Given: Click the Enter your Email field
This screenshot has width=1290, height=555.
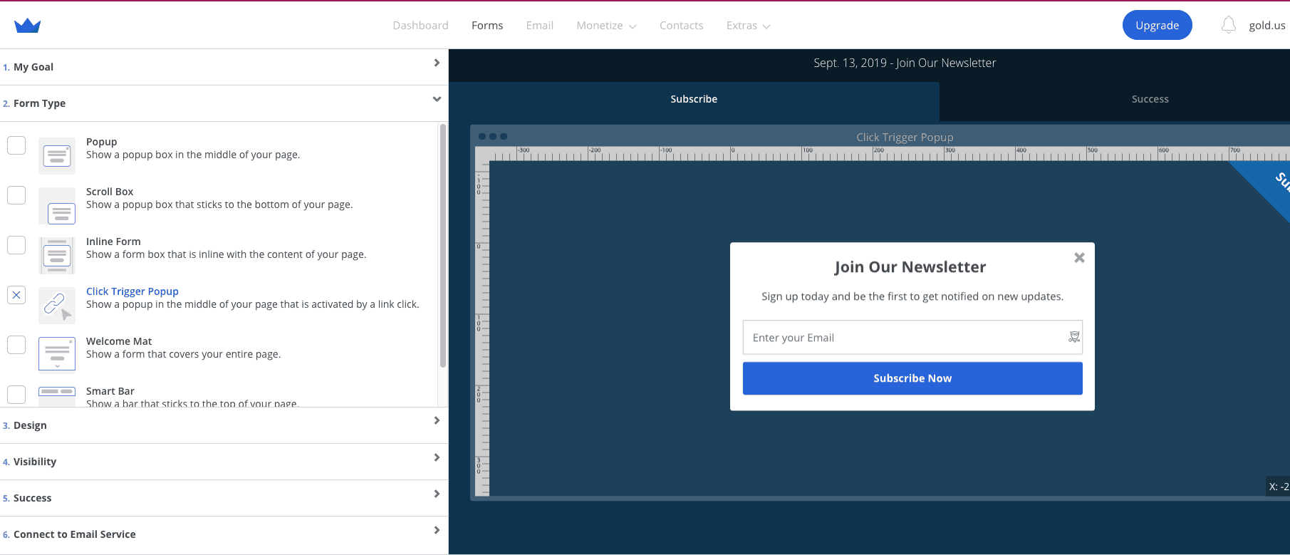Looking at the screenshot, I should tap(905, 338).
